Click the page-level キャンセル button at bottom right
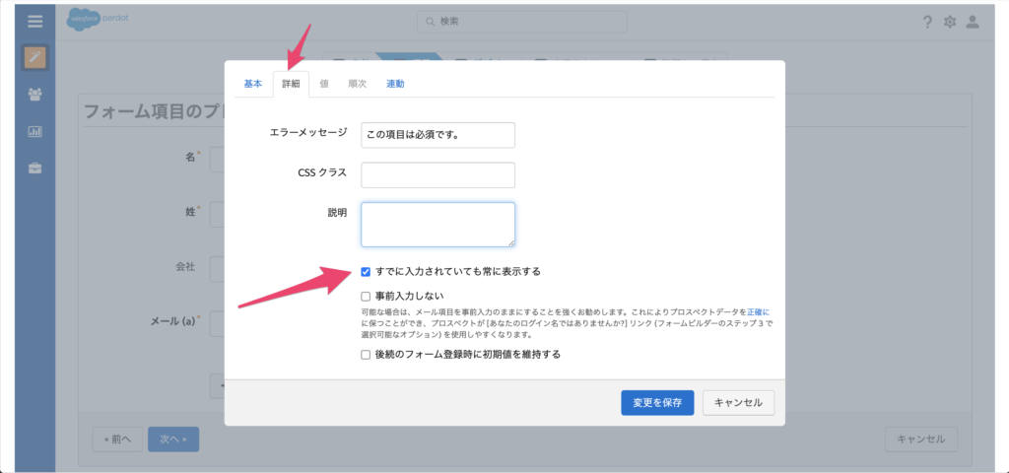 [921, 439]
